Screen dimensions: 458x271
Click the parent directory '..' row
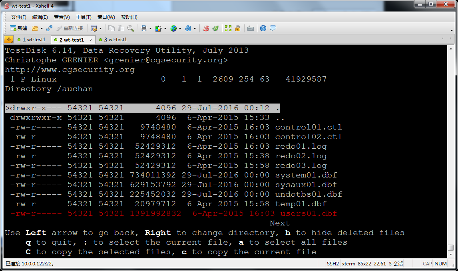147,118
